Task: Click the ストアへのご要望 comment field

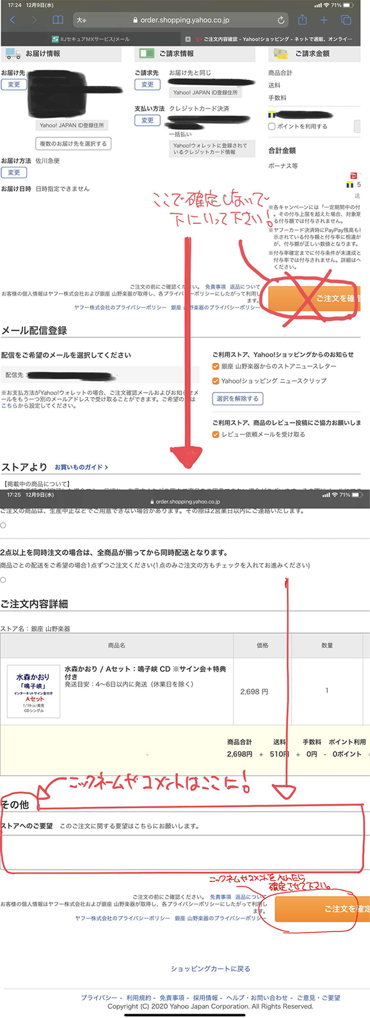Action: (x=185, y=854)
